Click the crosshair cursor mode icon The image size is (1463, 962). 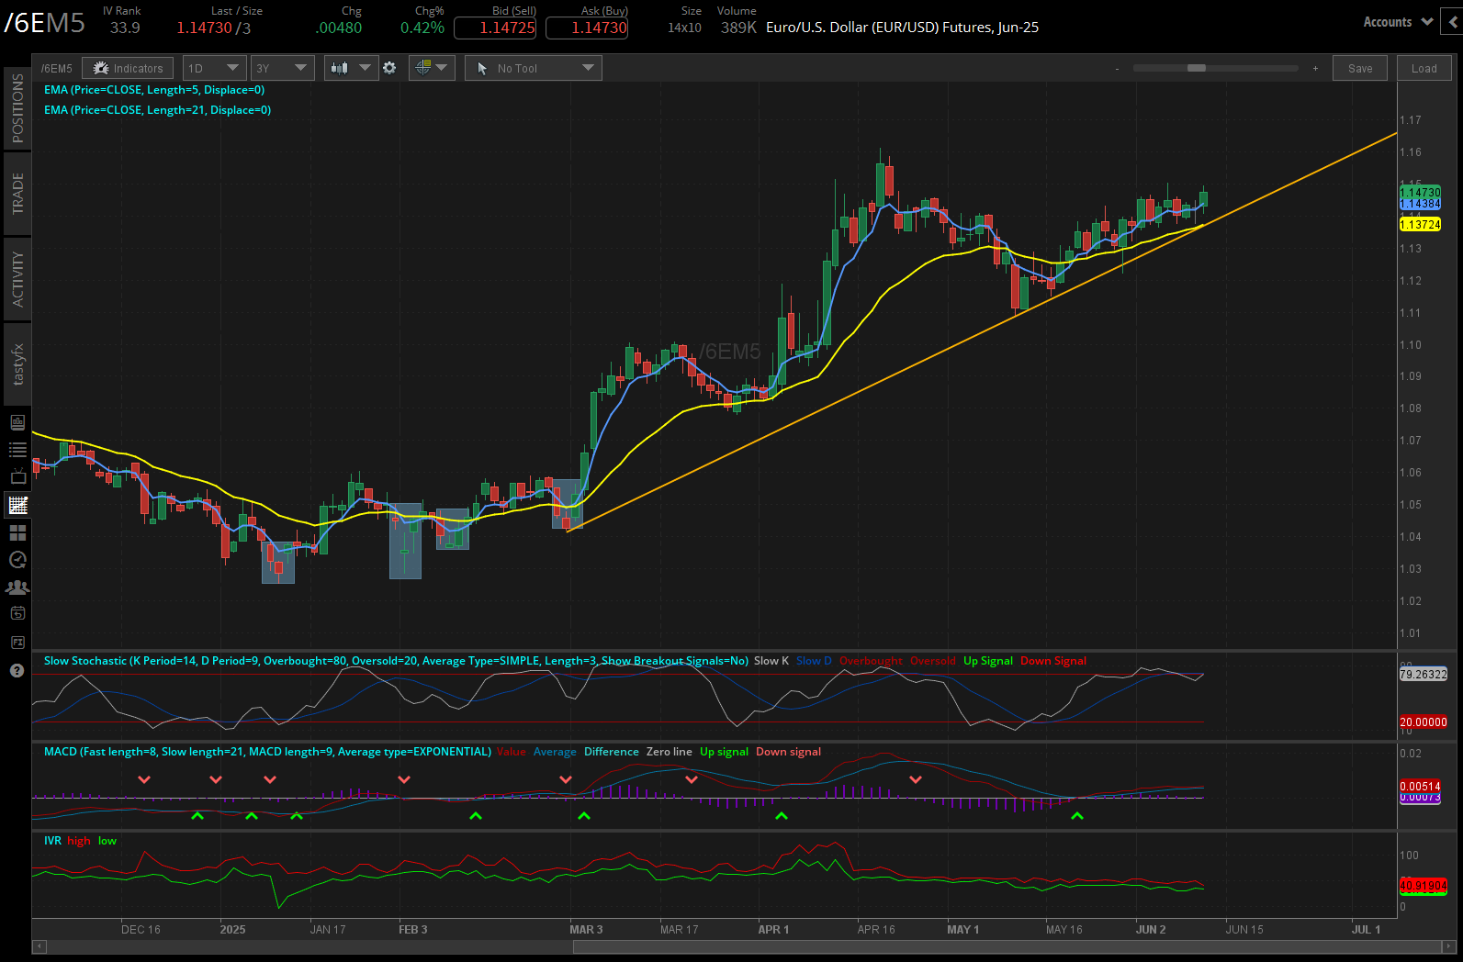point(422,68)
